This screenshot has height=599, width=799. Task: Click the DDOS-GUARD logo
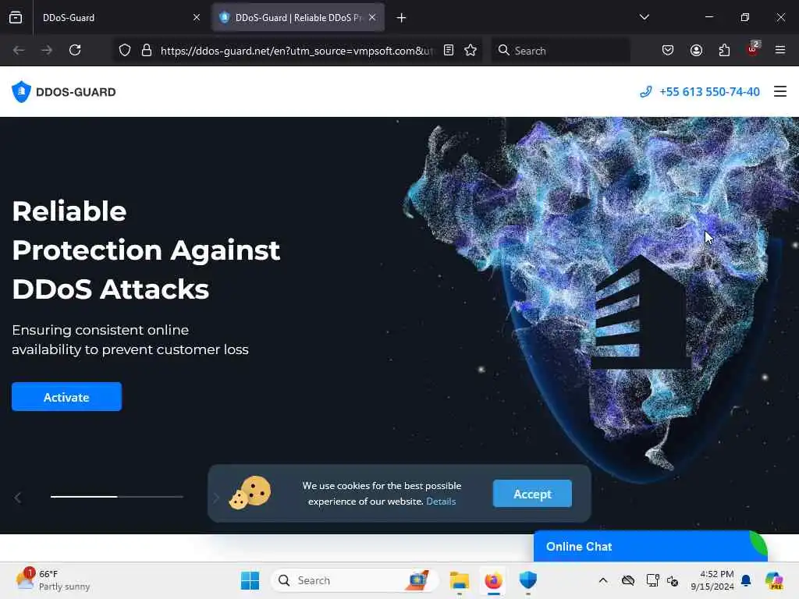[64, 92]
